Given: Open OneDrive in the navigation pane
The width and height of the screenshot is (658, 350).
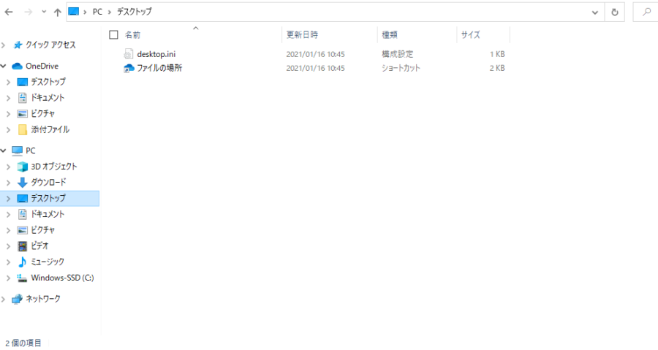Looking at the screenshot, I should [x=42, y=66].
